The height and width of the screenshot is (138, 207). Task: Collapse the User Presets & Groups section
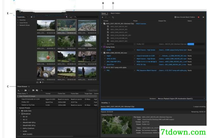tap(18, 96)
